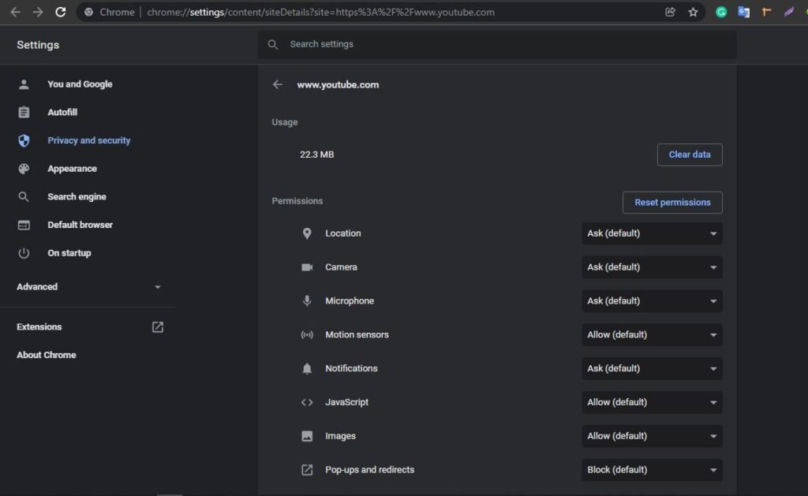
Task: Open About Chrome page
Action: point(47,355)
